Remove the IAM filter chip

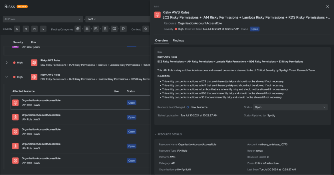[95, 19]
